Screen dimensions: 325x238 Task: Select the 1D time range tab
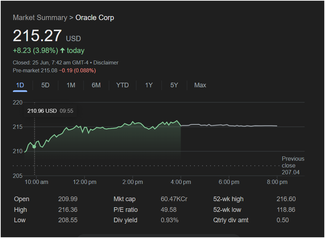pos(20,85)
